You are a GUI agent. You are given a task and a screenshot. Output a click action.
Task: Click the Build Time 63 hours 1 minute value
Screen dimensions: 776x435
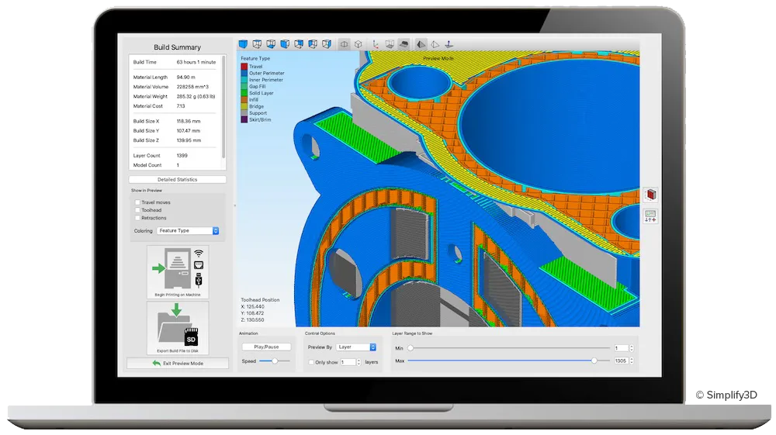pos(196,62)
